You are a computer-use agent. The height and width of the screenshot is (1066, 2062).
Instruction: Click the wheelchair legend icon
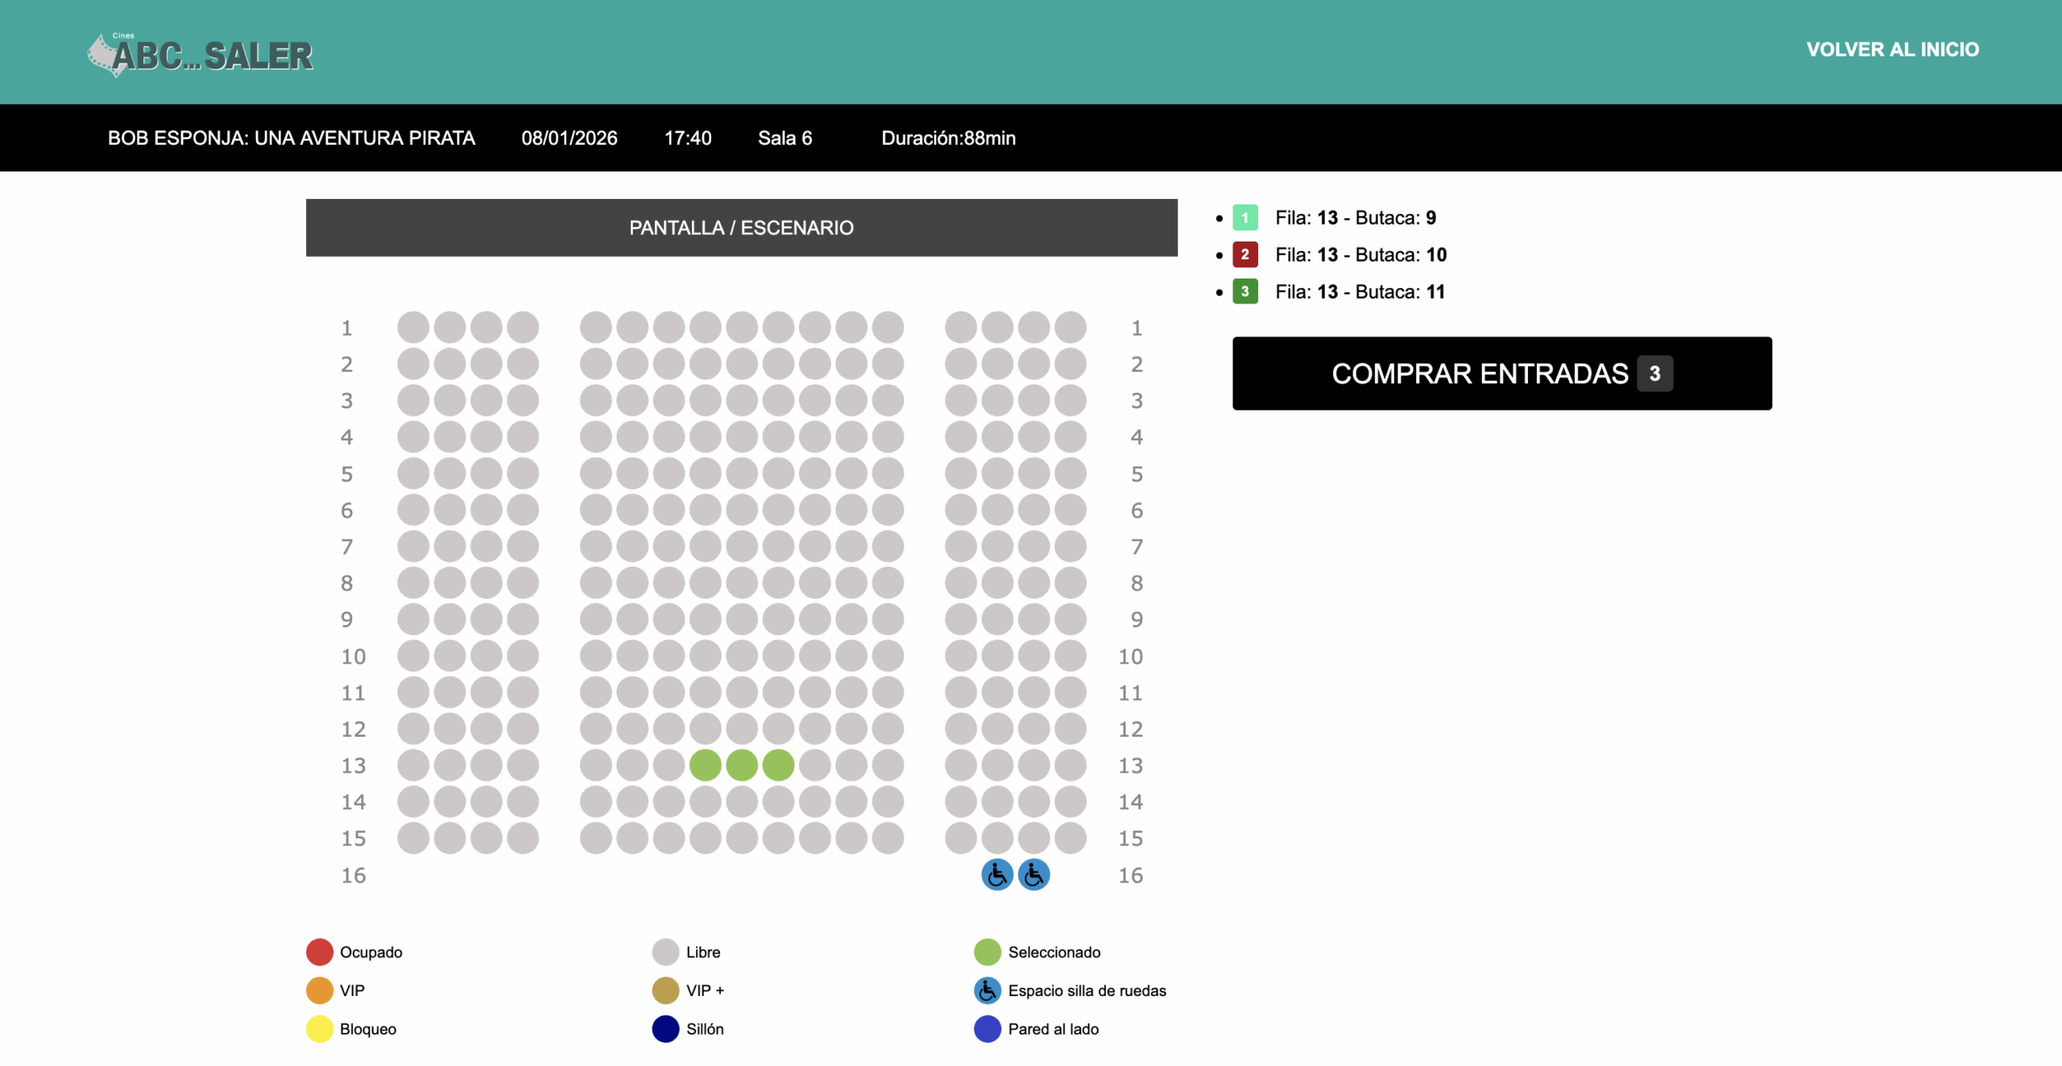[987, 990]
